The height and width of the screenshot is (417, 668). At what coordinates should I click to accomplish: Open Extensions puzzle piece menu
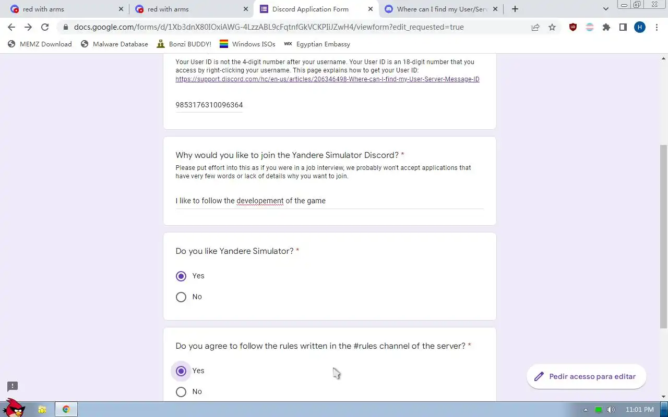pos(606,27)
